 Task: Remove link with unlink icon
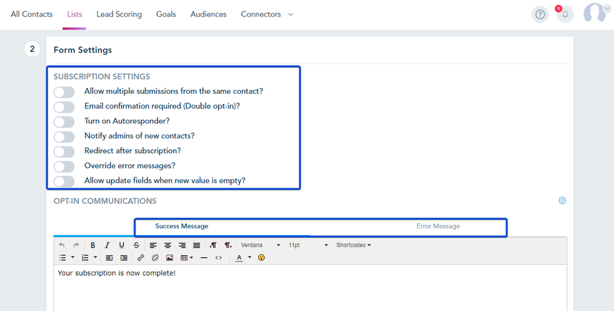155,258
